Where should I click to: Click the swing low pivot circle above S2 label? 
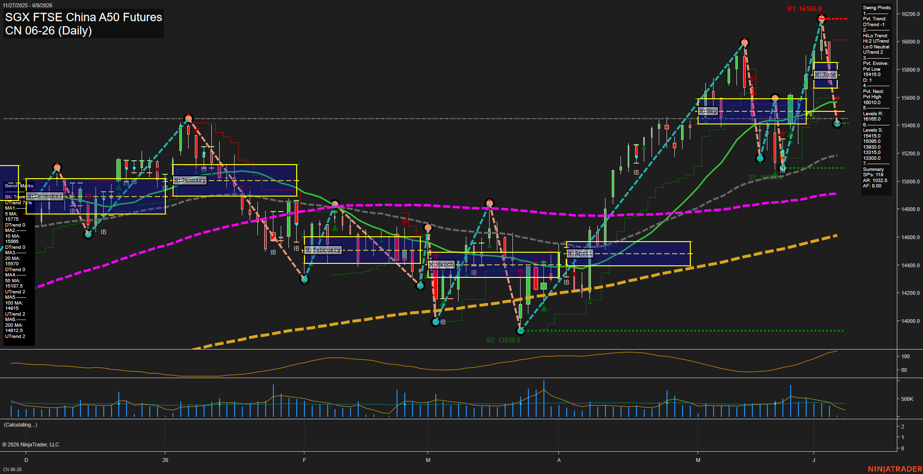tap(521, 331)
